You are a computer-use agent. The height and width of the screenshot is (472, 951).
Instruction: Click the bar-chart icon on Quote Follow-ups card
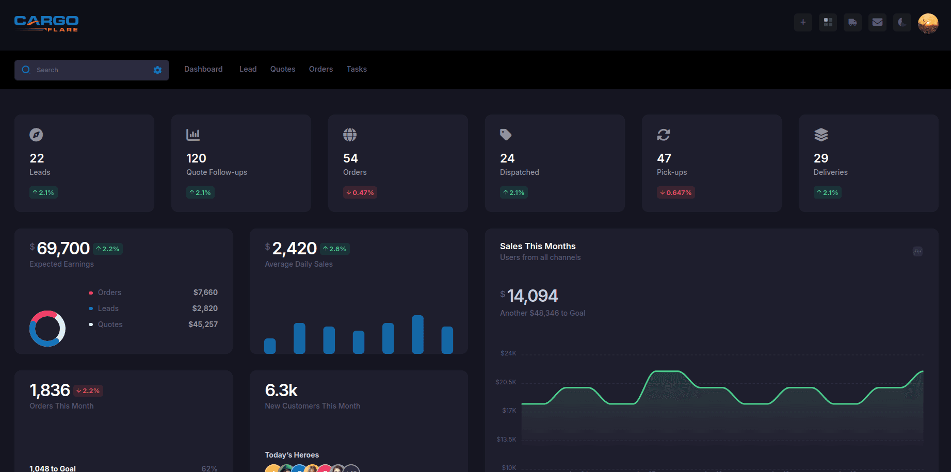tap(193, 135)
